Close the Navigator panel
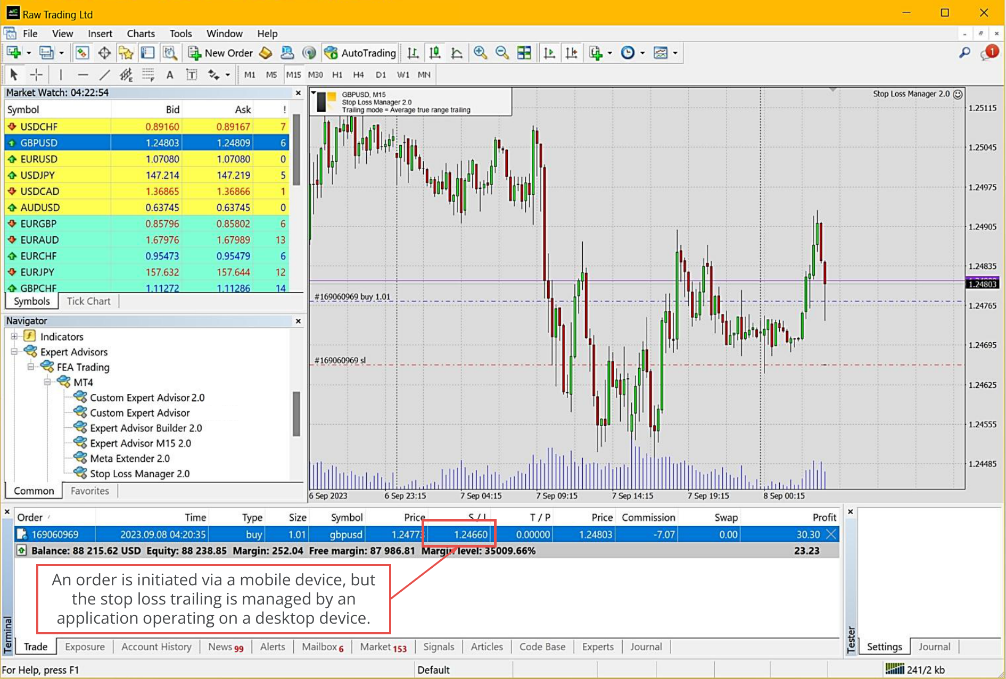This screenshot has height=679, width=1006. tap(298, 321)
